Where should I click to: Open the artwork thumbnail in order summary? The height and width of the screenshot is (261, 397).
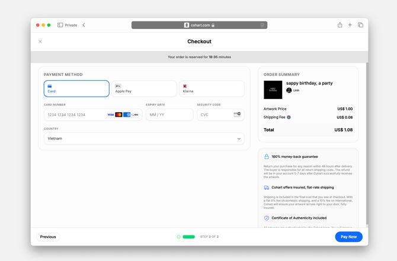(x=273, y=90)
